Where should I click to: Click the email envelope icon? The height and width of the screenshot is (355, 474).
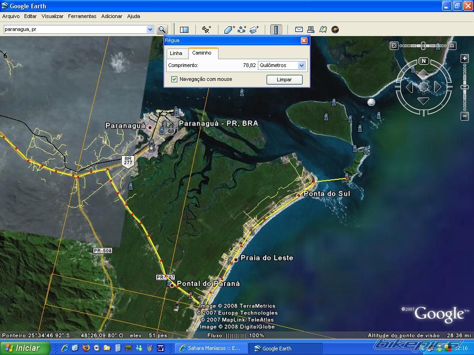tap(299, 30)
